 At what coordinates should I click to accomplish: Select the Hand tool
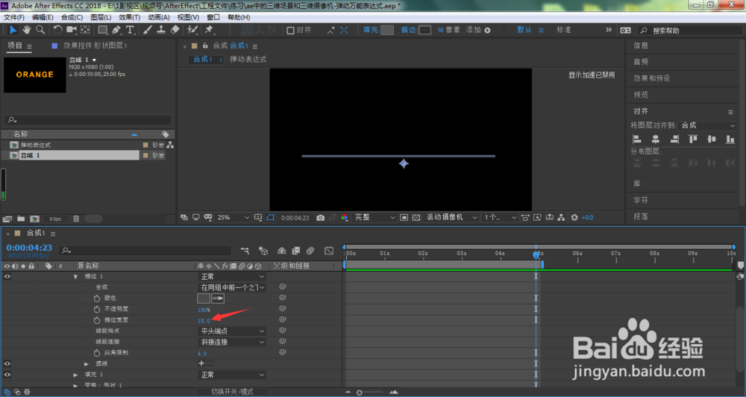[27, 30]
